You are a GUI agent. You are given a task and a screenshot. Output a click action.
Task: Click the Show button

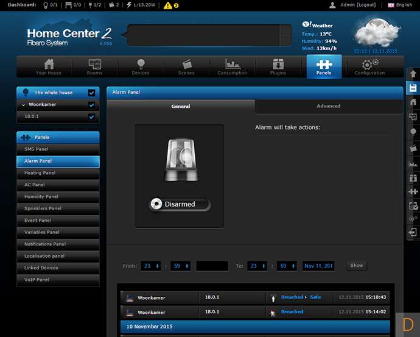356,266
